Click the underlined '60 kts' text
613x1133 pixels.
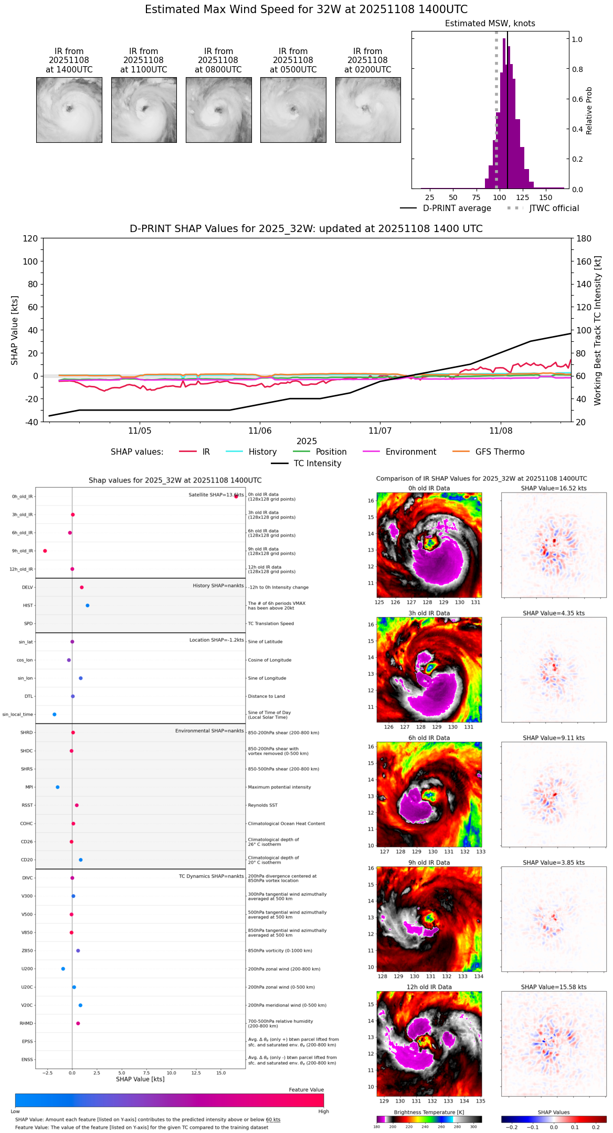pyautogui.click(x=273, y=1120)
